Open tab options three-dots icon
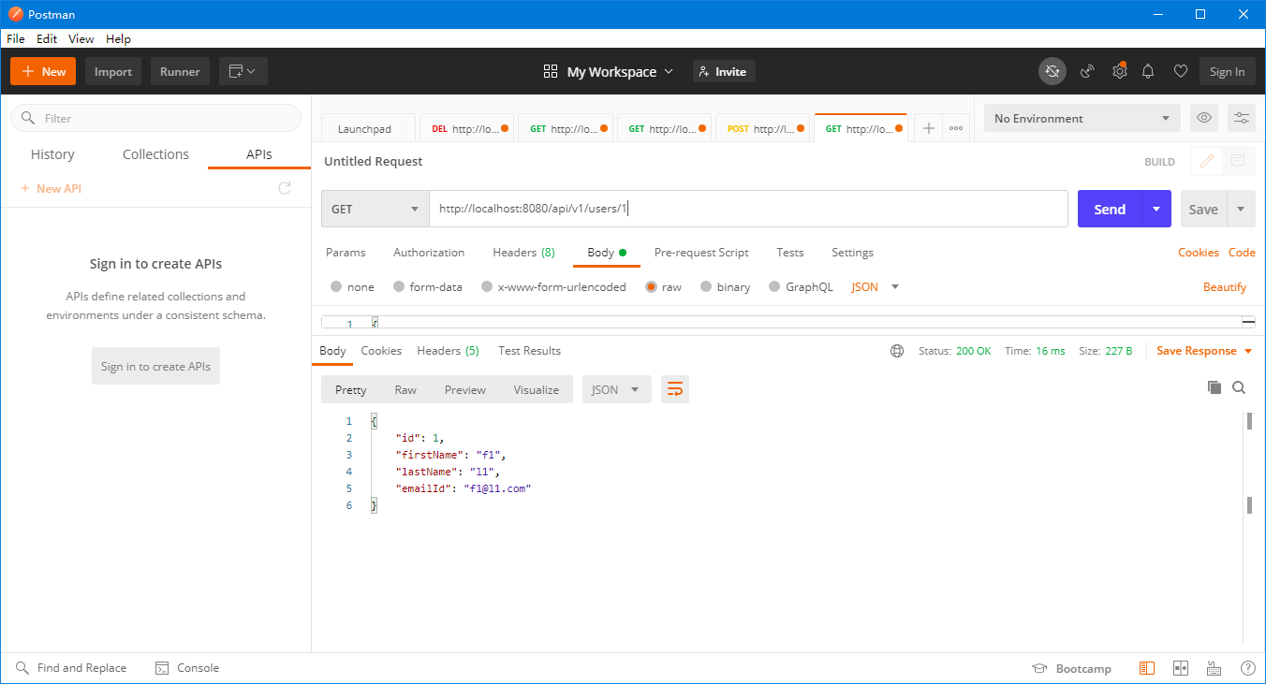 point(955,129)
